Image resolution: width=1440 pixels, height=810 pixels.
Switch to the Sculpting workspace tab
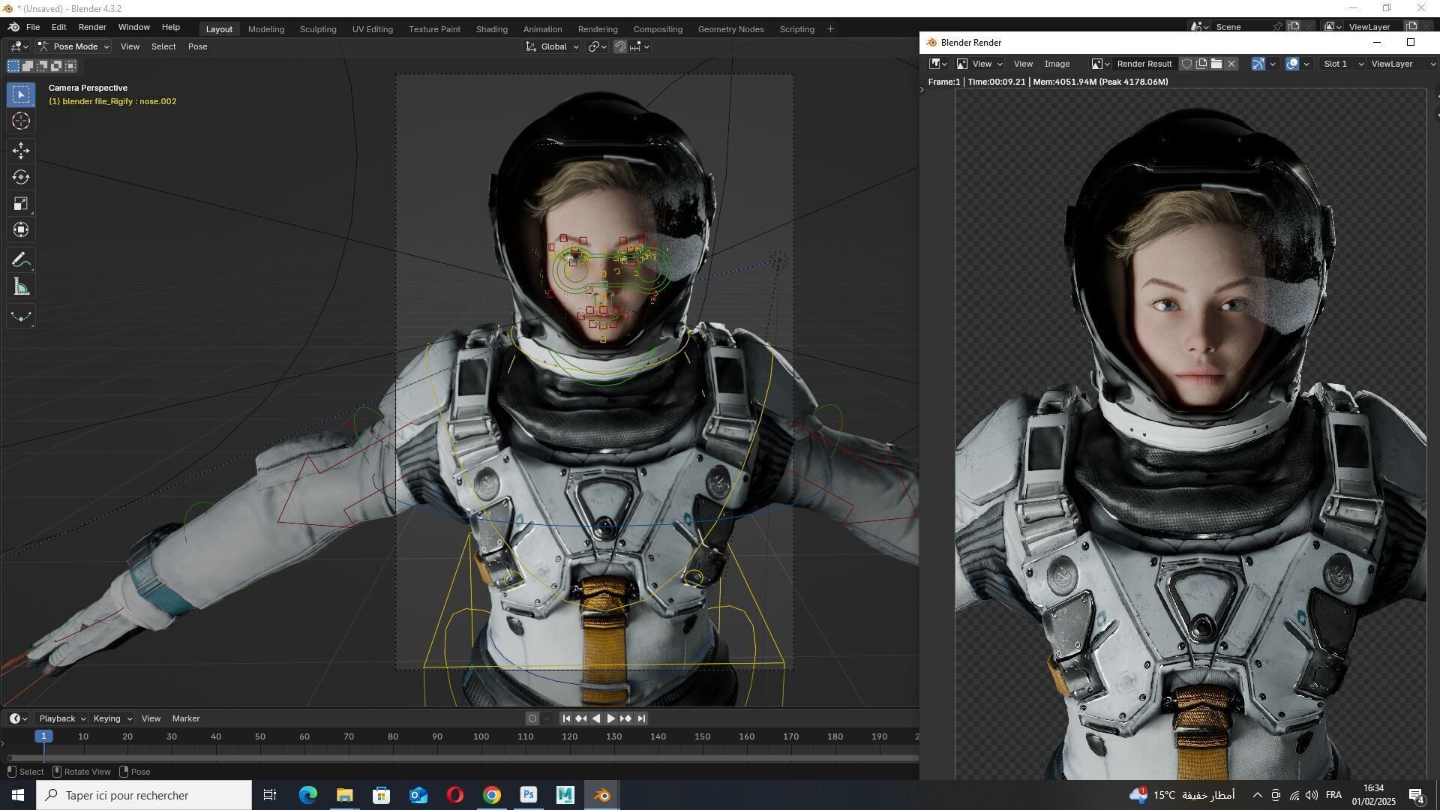(x=318, y=29)
